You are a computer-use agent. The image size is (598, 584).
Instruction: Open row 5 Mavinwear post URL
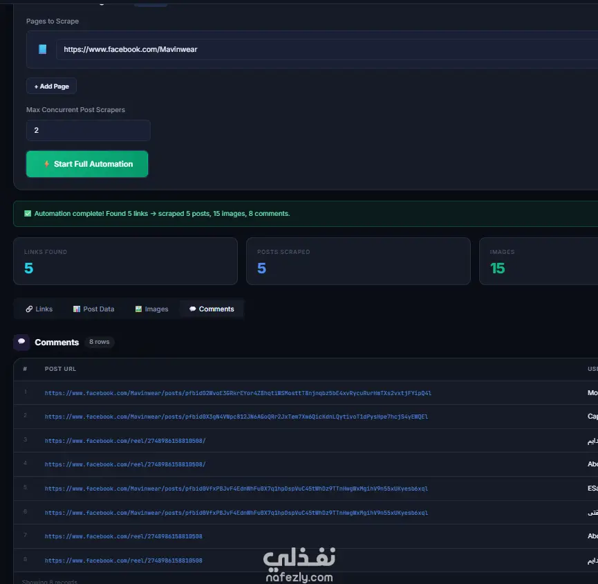click(236, 489)
